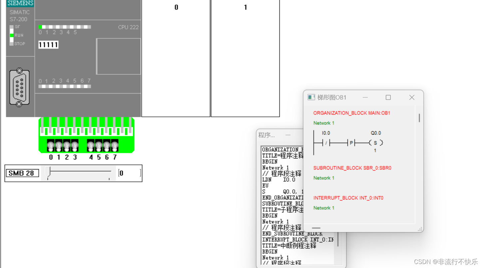Minimize the 程序 program listing window
The width and height of the screenshot is (483, 268).
(288, 135)
